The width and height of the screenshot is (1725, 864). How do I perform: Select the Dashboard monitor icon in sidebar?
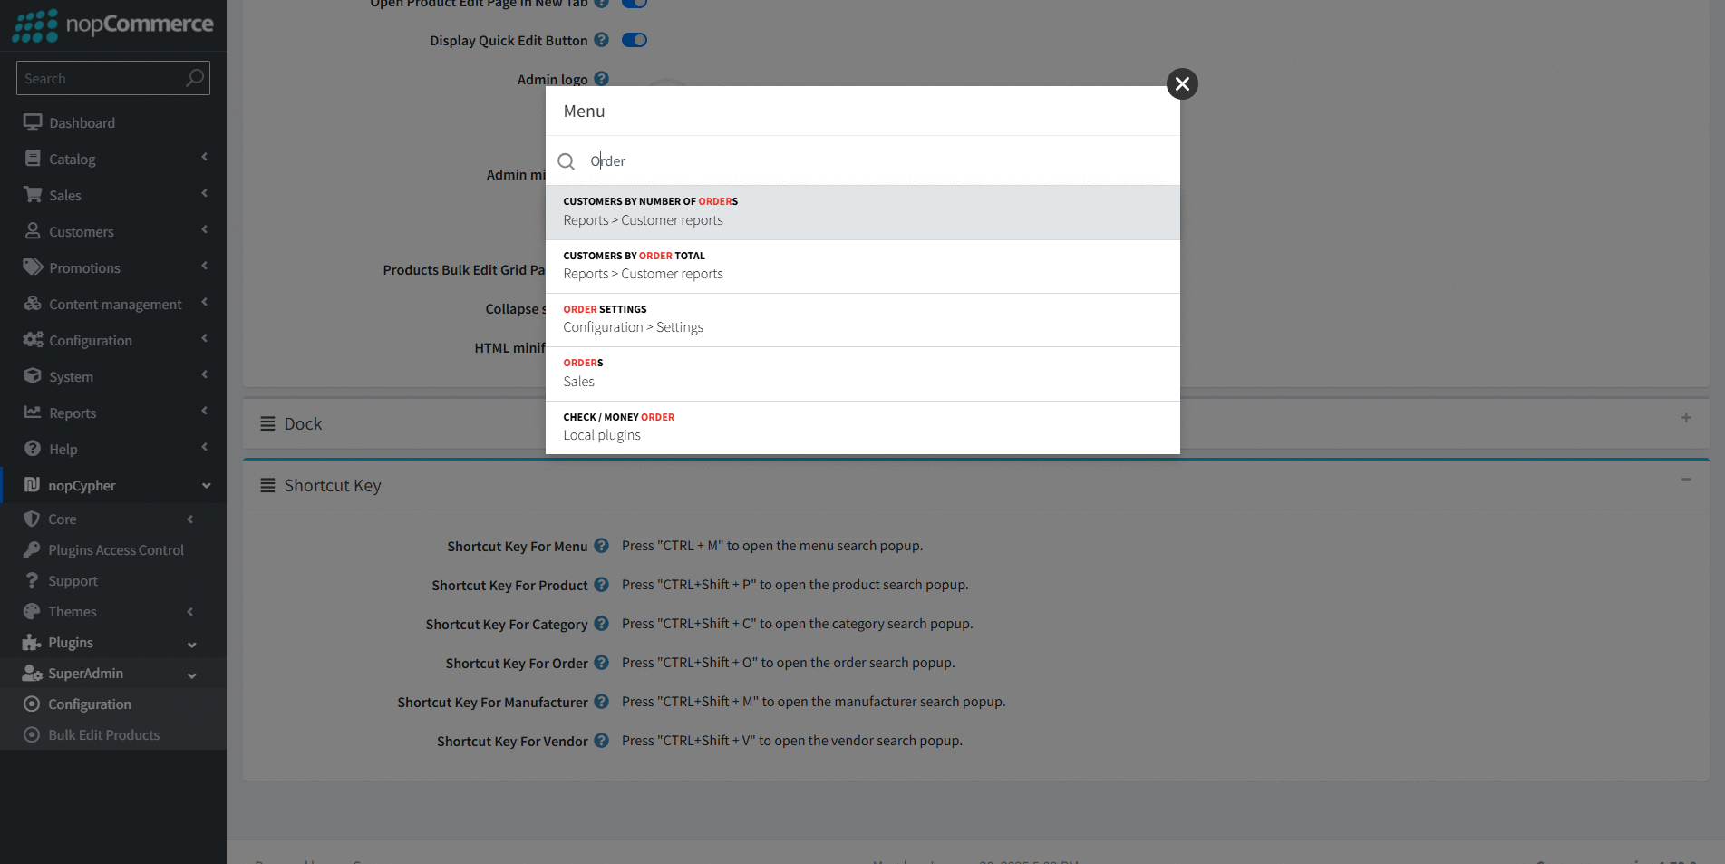click(33, 121)
